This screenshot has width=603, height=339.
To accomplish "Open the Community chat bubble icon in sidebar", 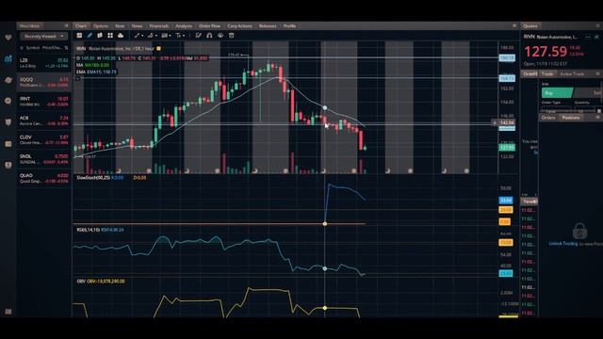I will point(8,101).
